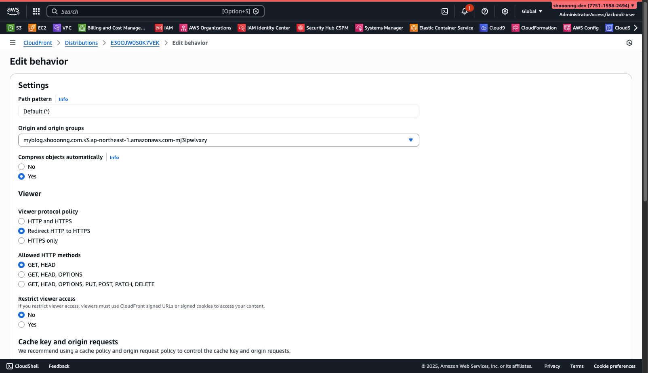Open Billing and Cost Management shortcut
The image size is (648, 373).
(112, 28)
